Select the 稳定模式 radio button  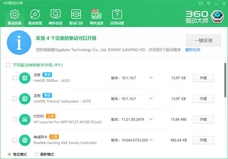coord(9,154)
